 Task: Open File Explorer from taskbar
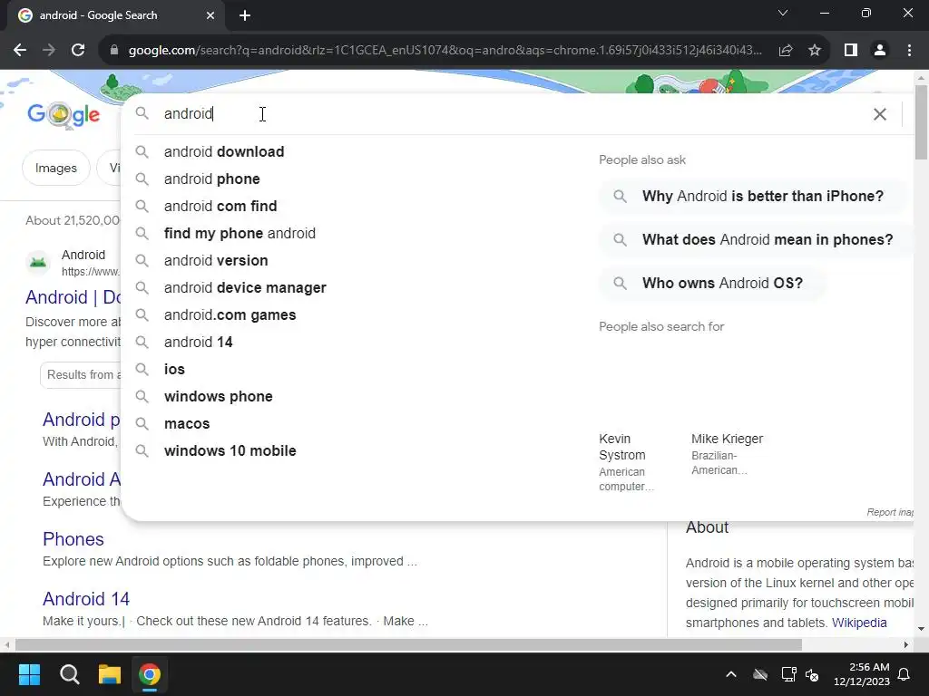click(x=110, y=674)
